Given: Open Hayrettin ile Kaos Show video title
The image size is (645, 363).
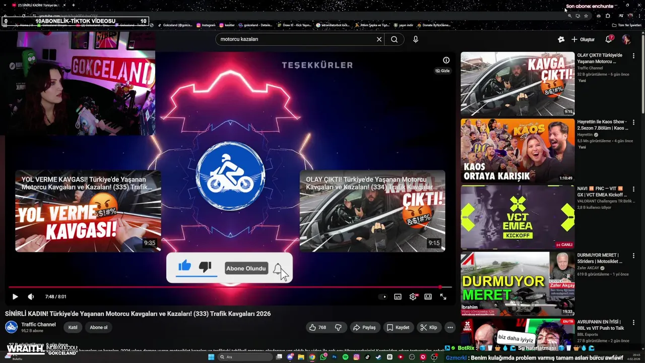Looking at the screenshot, I should point(602,125).
